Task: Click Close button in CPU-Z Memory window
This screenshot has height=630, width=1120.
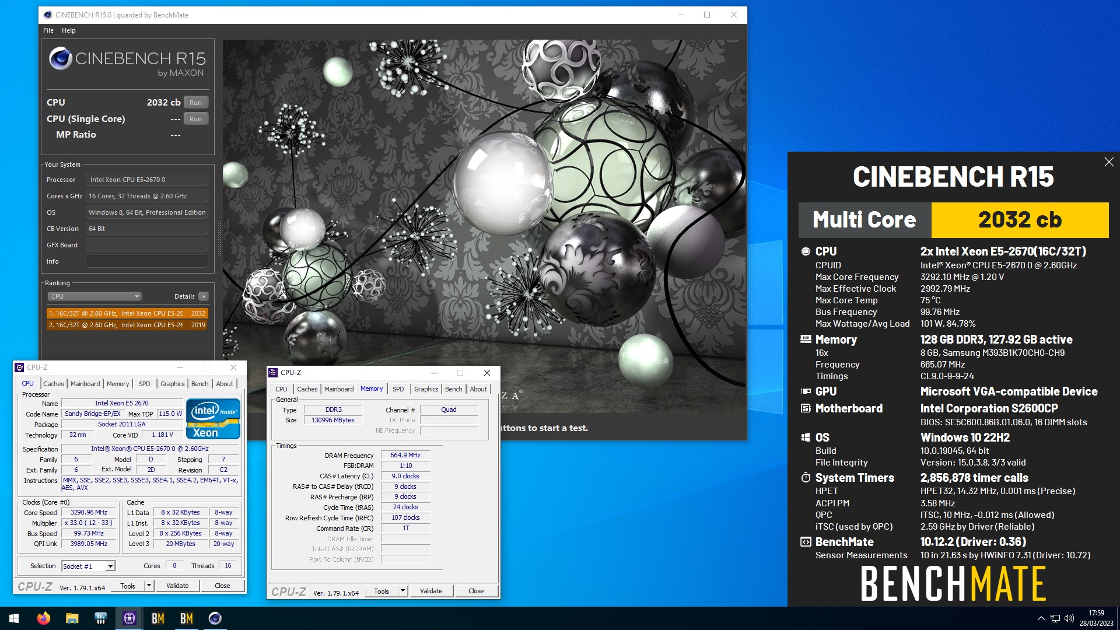Action: [476, 591]
